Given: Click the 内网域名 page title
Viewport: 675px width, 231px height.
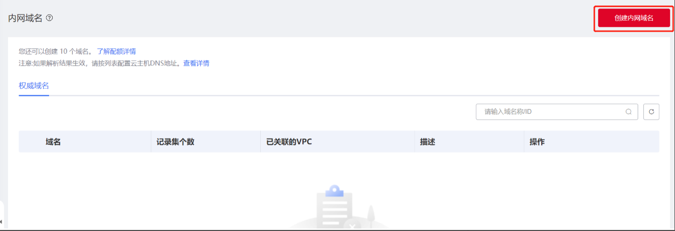Looking at the screenshot, I should coord(25,18).
